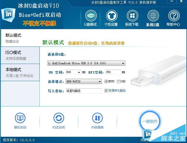
Task: Click the 写入卷标 text field
Action: 84,91
